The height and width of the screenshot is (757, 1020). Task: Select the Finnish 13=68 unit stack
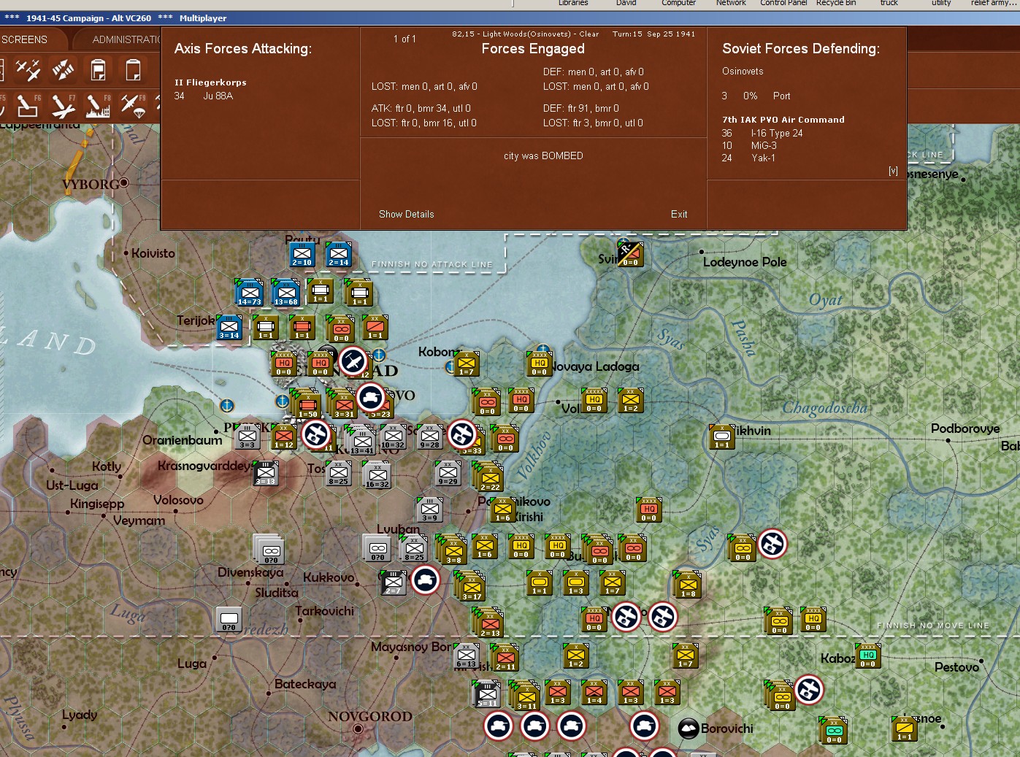click(285, 293)
